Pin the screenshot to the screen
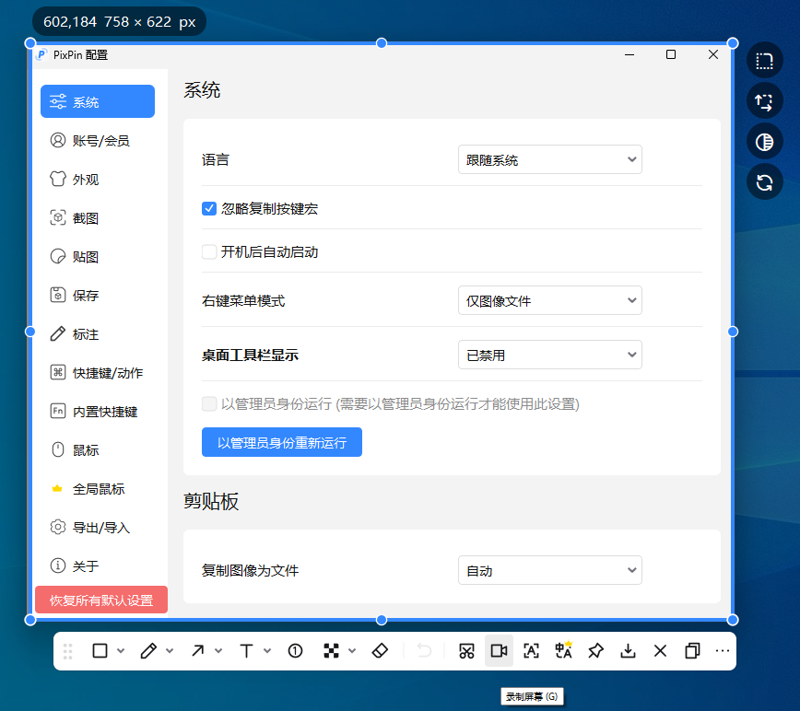The image size is (800, 711). tap(596, 651)
